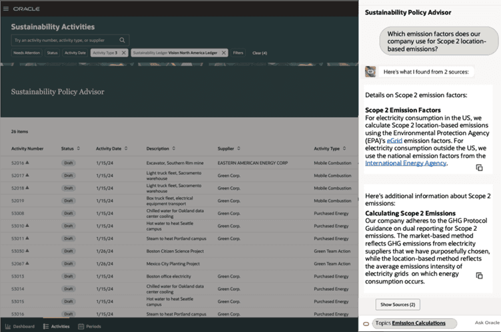Viewport: 501px width, 332px height.
Task: Open the Dashboard tab
Action: click(20, 326)
